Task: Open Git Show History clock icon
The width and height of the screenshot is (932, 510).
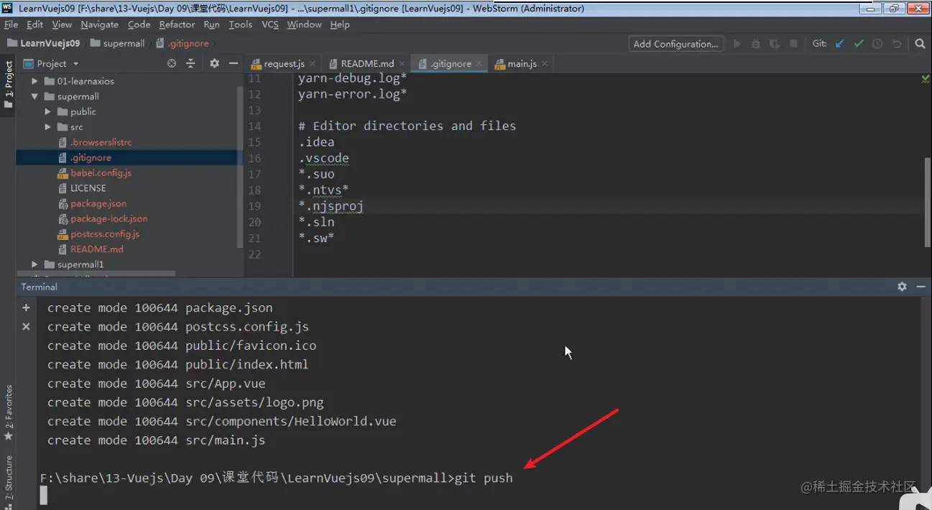Action: [877, 44]
